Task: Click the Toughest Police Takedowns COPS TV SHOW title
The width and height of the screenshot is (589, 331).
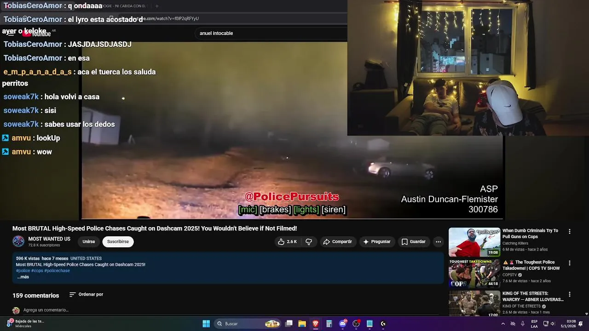Action: coord(531,265)
